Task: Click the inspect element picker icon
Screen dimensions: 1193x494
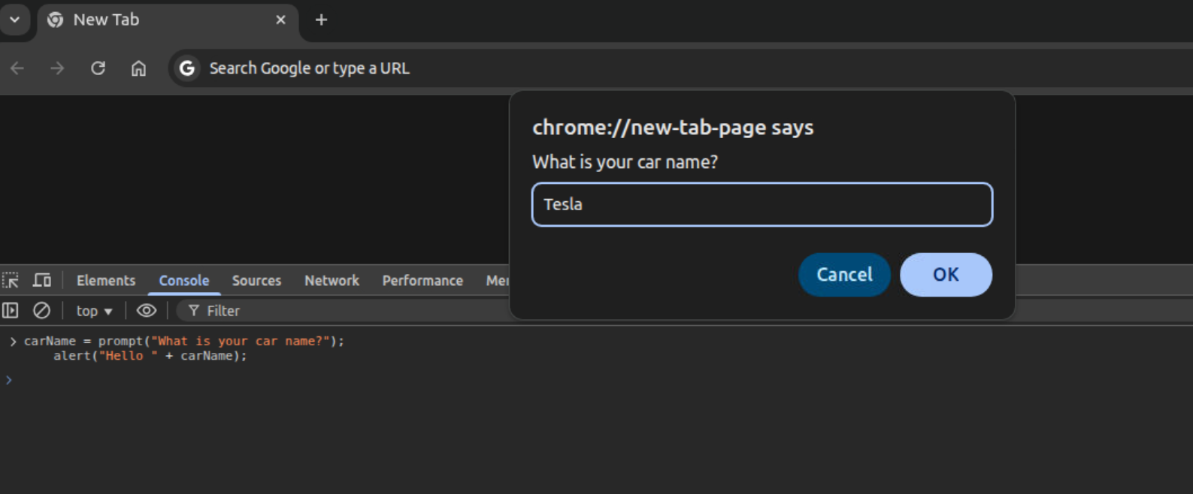Action: 11,280
